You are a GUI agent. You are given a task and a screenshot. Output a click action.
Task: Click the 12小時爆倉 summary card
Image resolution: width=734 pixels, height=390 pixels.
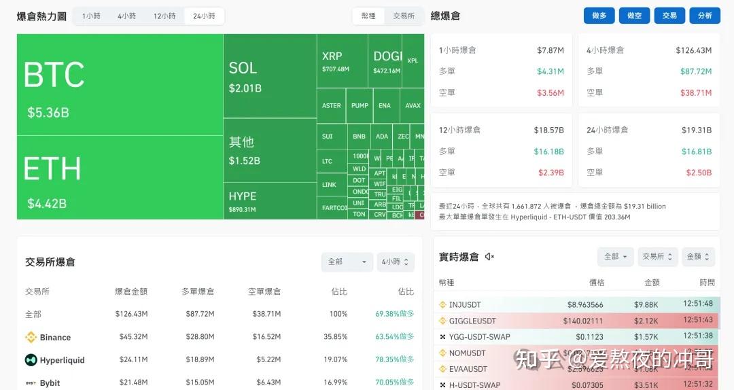[502, 152]
